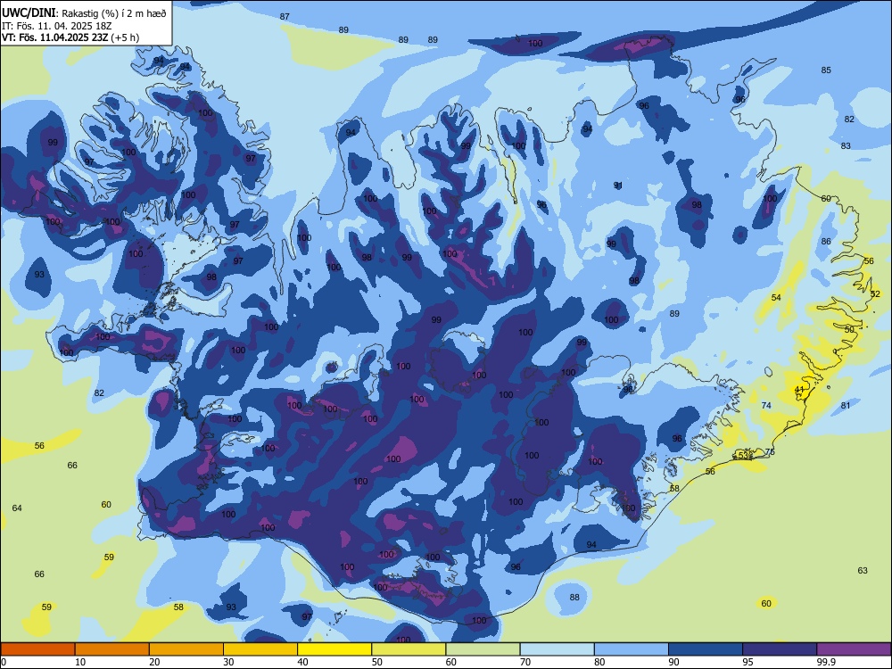The height and width of the screenshot is (669, 892).
Task: Select the pale green 60–70 legend swatch
Action: point(483,649)
